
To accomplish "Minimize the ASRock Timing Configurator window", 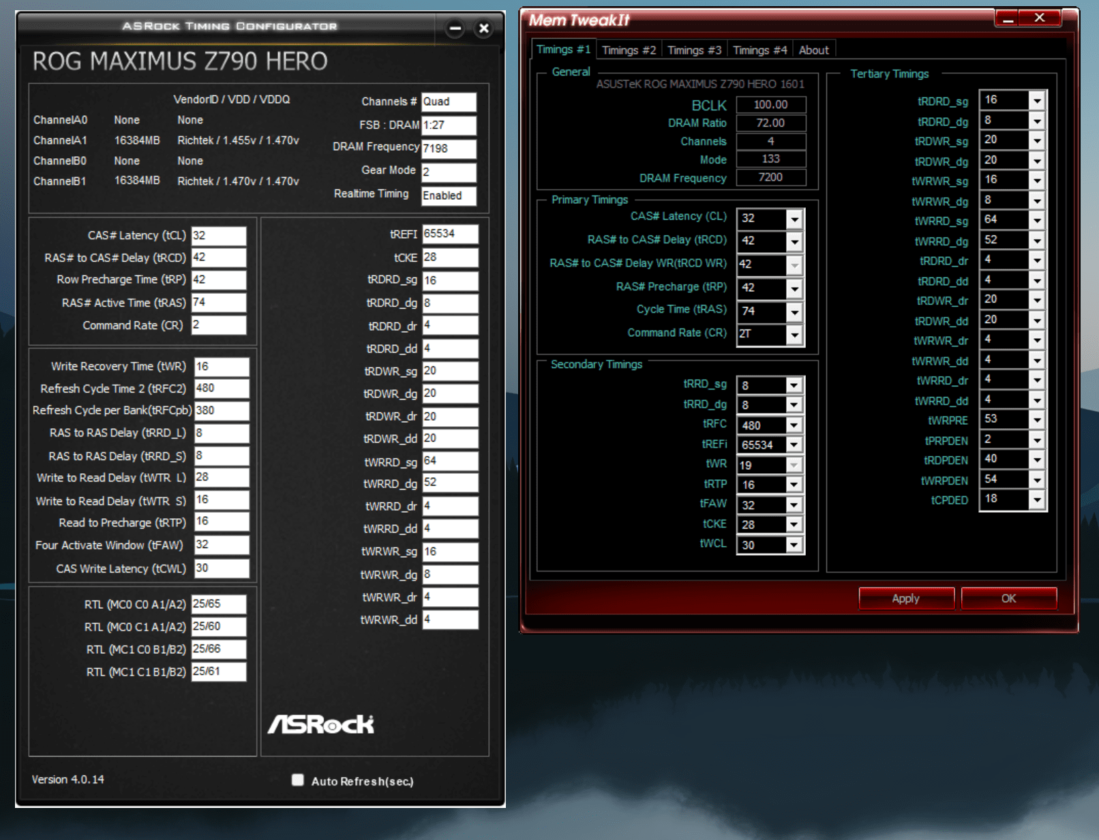I will coord(455,29).
